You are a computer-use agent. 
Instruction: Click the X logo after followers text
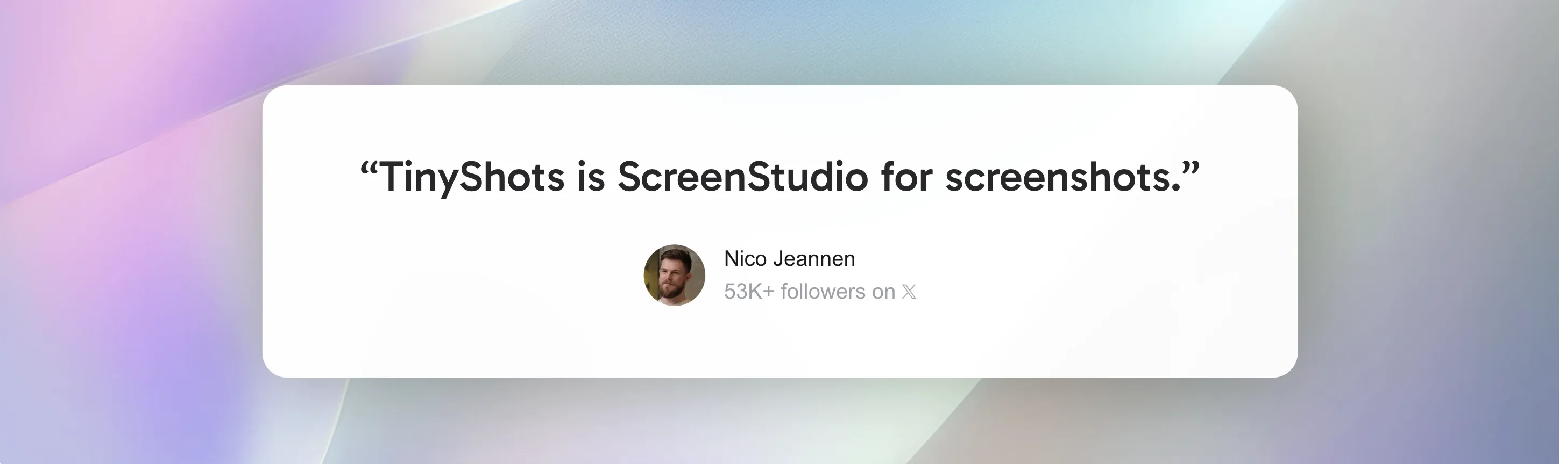[x=909, y=292]
